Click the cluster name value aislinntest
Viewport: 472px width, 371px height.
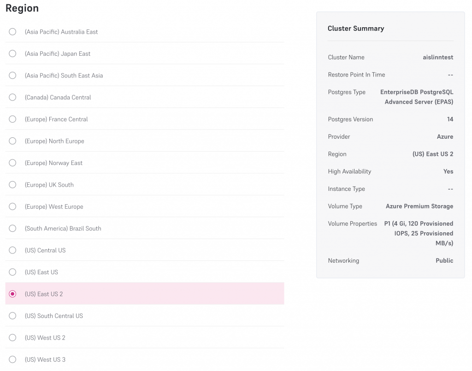tap(438, 58)
